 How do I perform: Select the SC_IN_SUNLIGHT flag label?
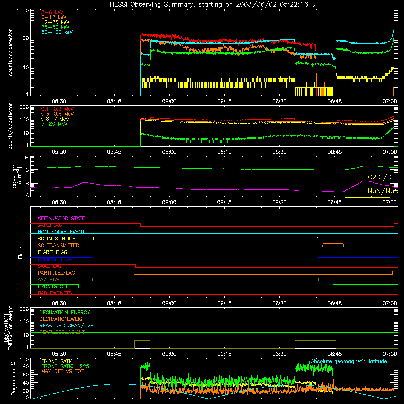(58, 238)
